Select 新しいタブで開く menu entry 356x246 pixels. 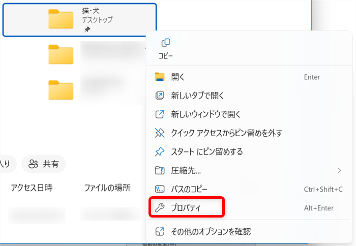pos(249,96)
